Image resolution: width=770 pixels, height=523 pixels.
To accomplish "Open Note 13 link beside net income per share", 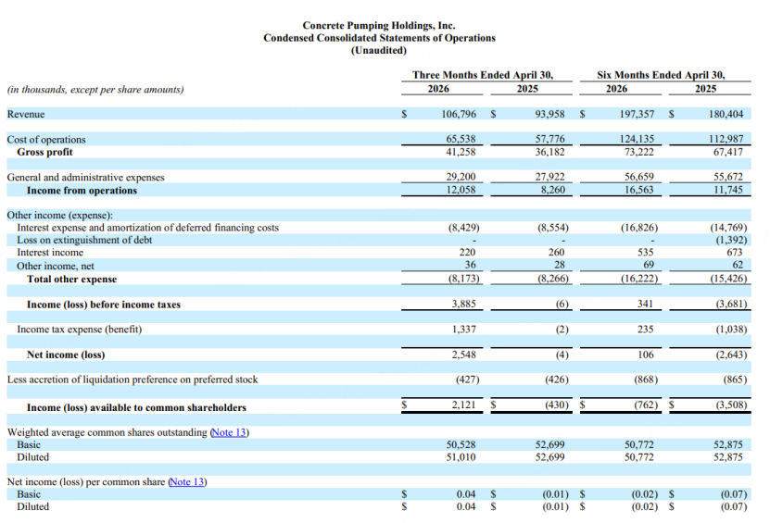I will tap(186, 481).
